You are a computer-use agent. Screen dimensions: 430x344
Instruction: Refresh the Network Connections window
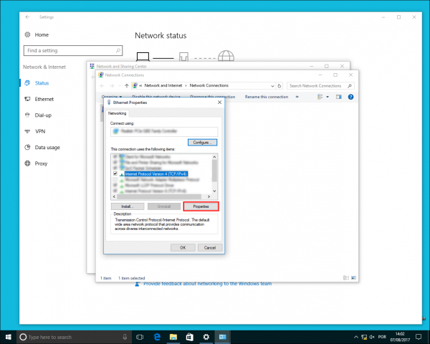(279, 86)
